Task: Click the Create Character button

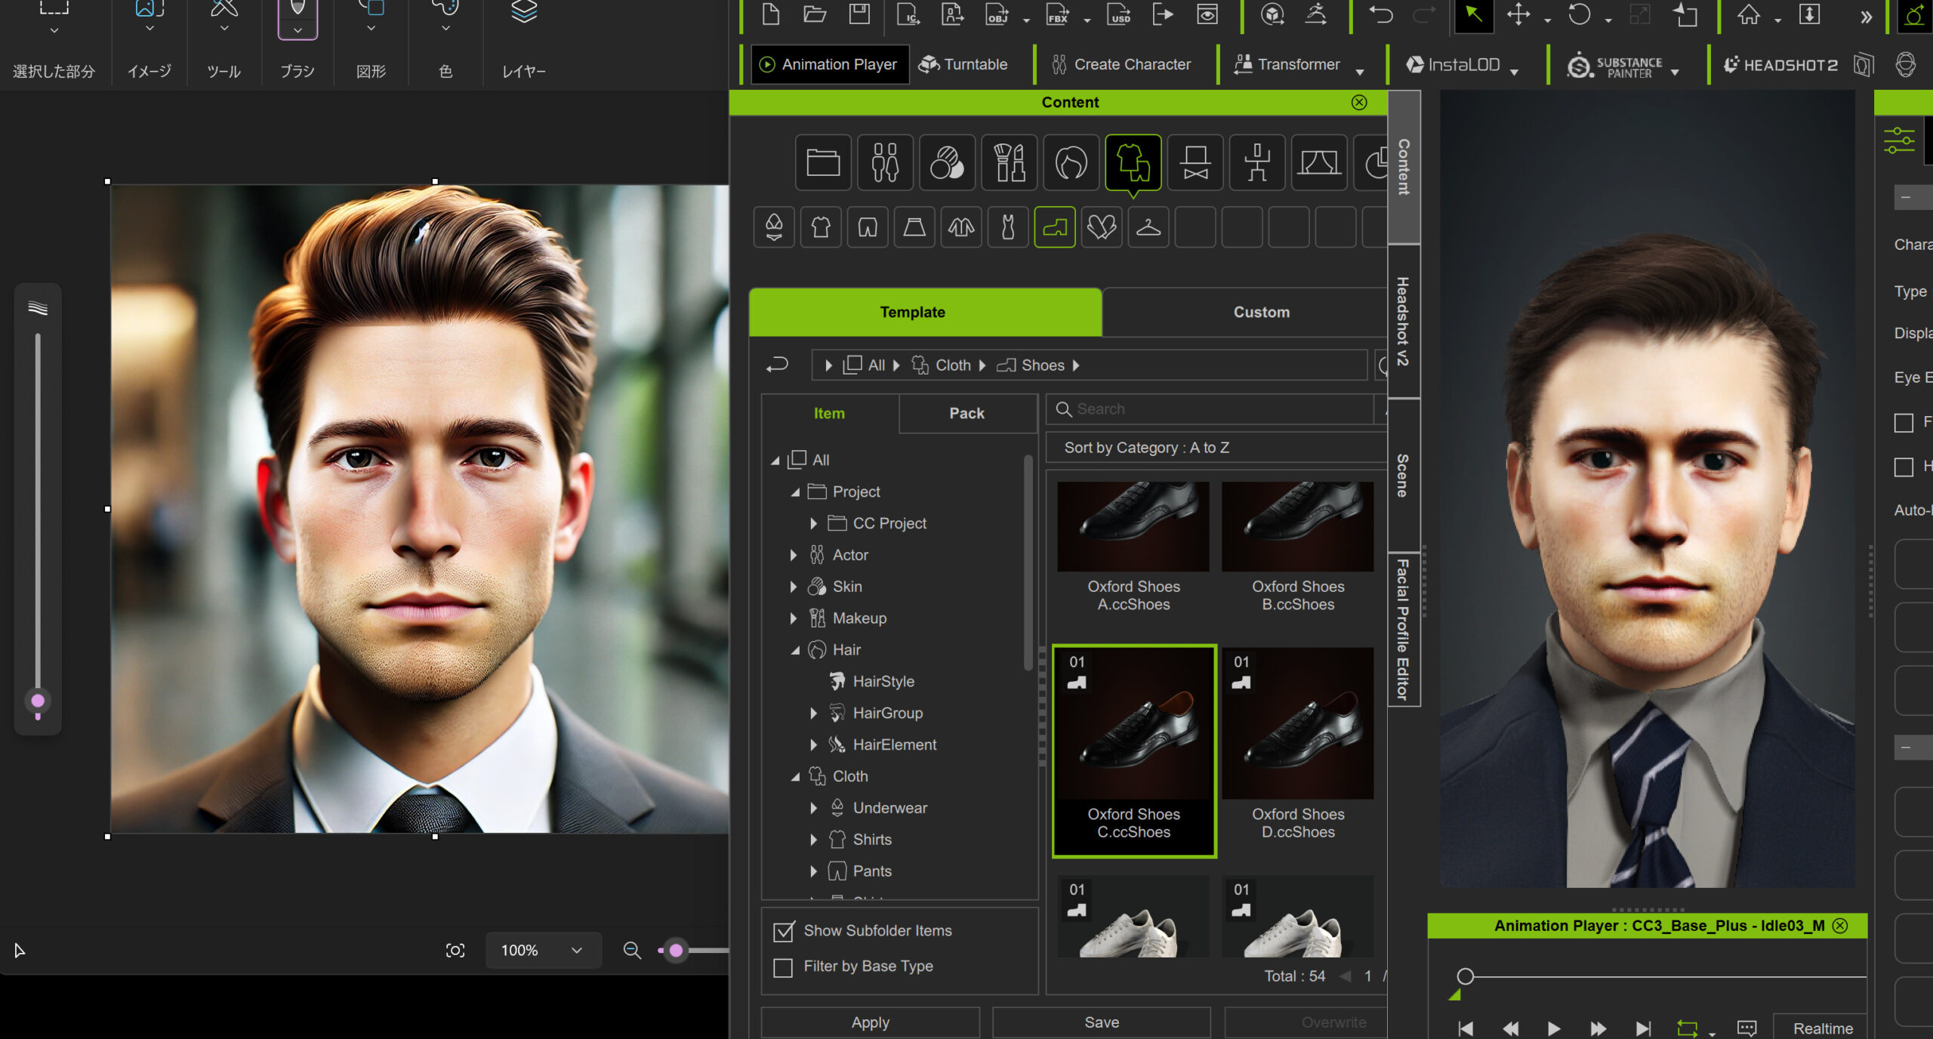Action: pyautogui.click(x=1122, y=64)
